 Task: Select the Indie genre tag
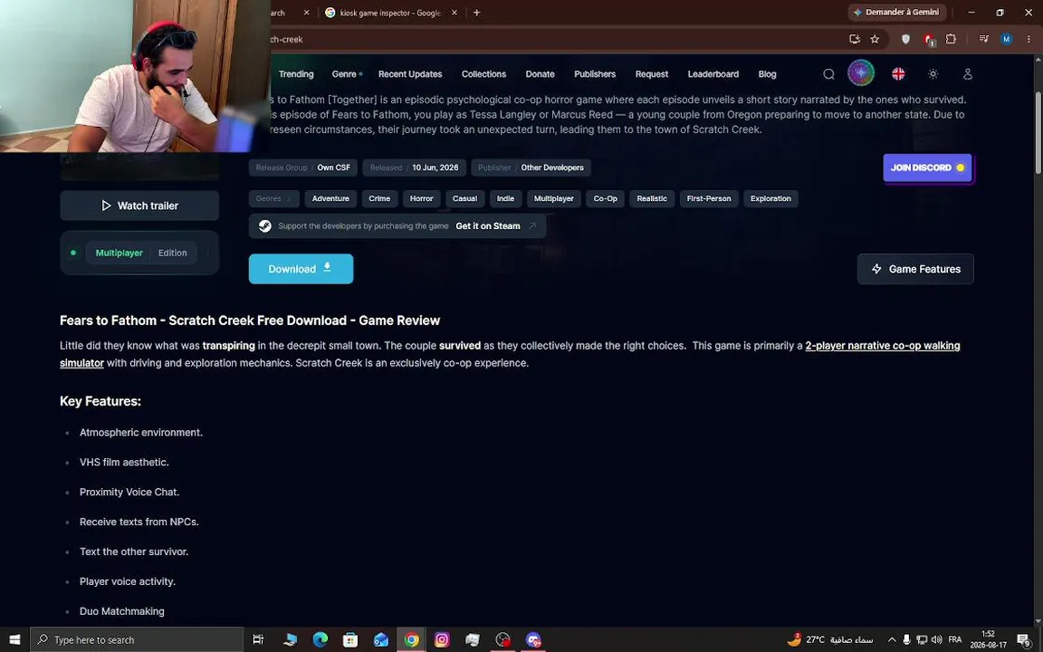pyautogui.click(x=505, y=198)
